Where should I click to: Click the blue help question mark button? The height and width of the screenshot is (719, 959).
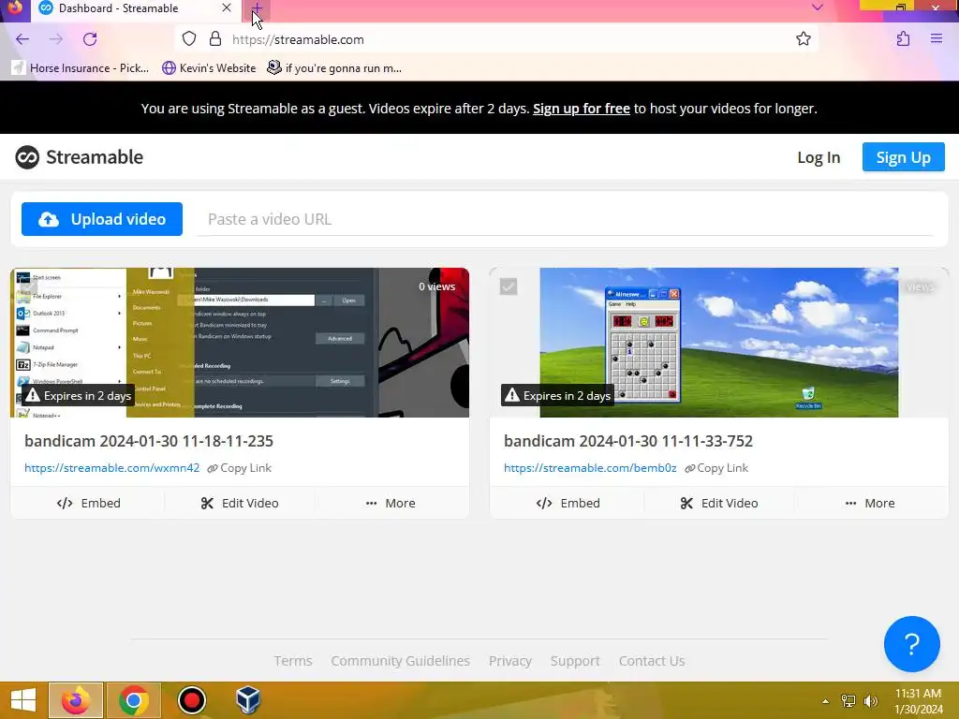pos(911,644)
